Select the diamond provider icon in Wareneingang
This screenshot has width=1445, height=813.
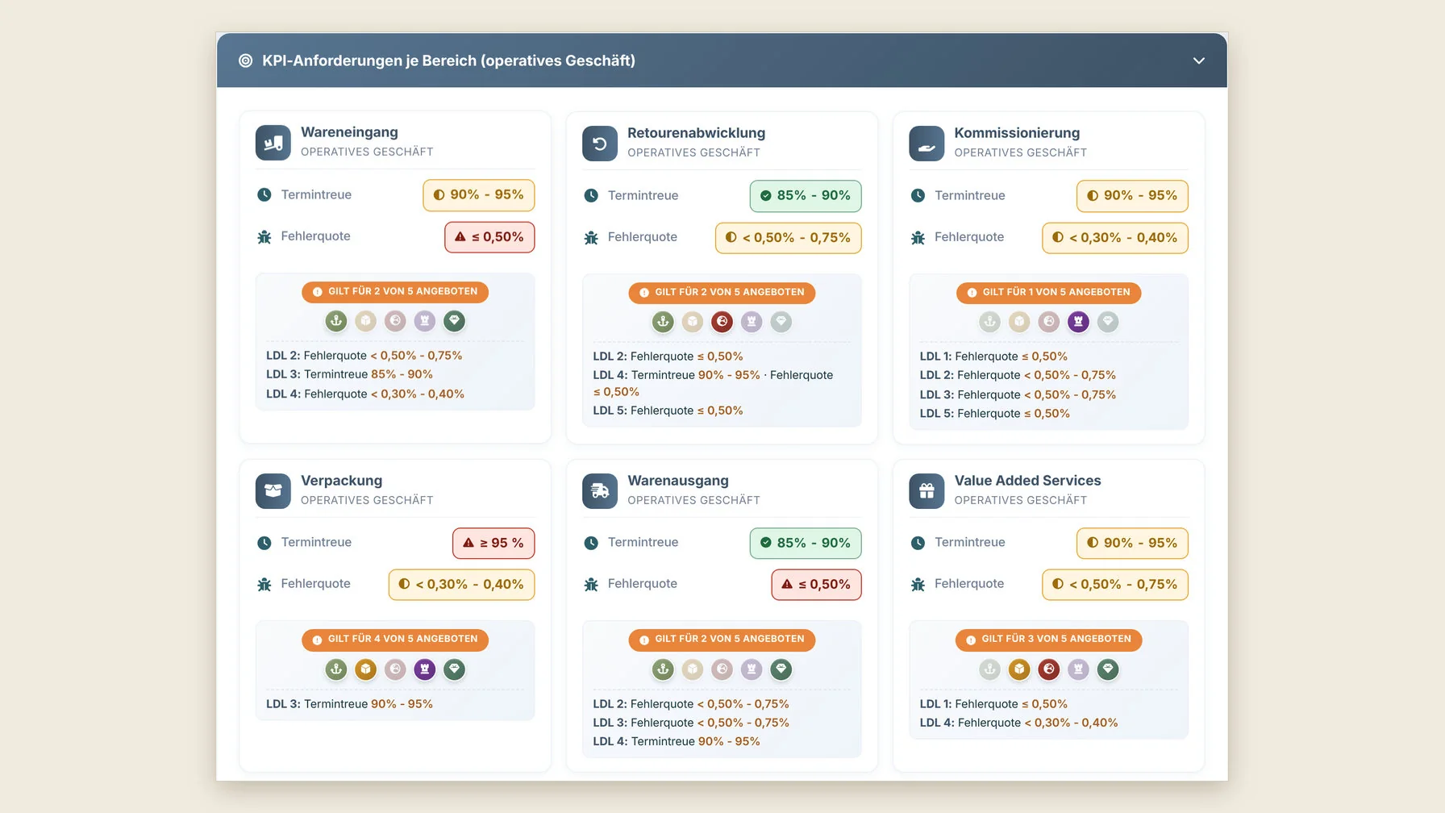(x=455, y=321)
